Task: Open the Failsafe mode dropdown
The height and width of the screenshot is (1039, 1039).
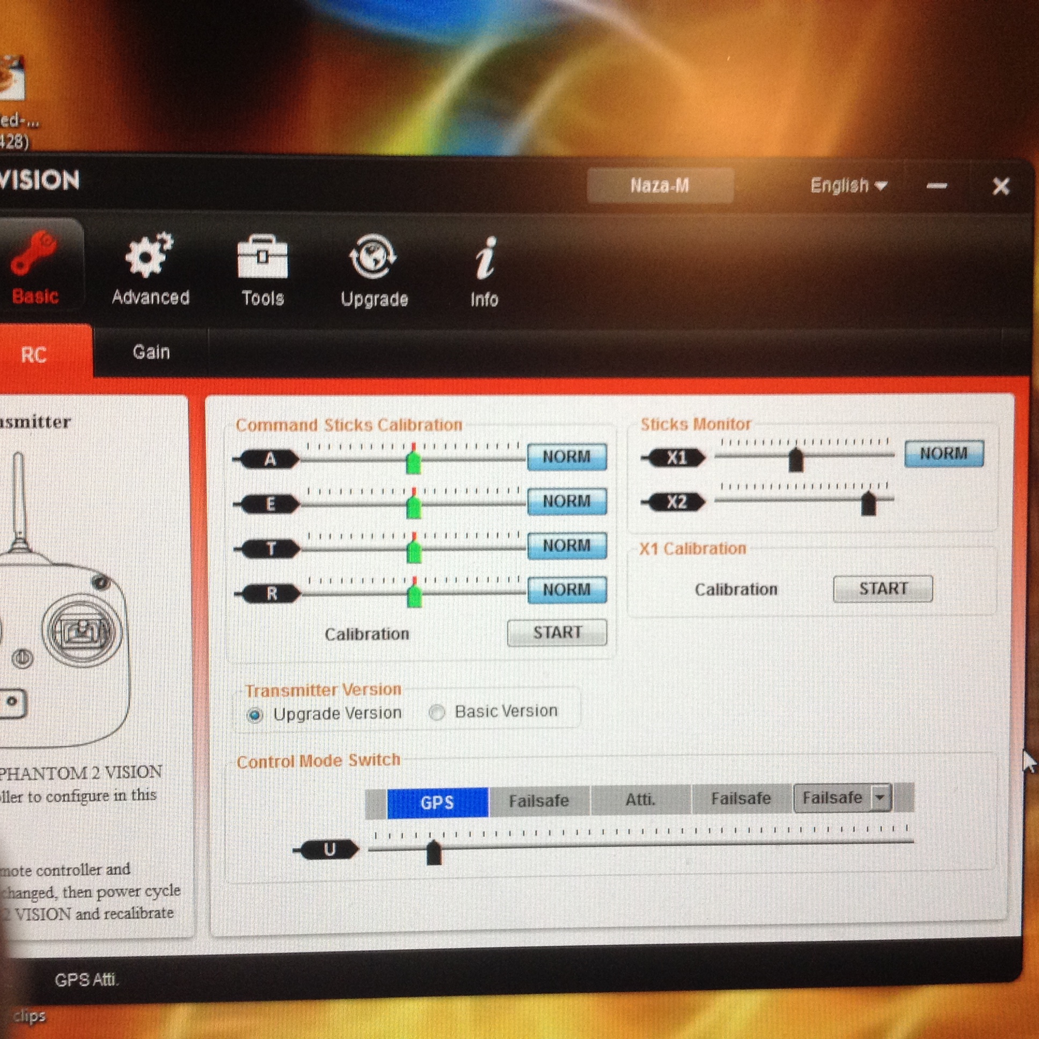Action: tap(843, 797)
